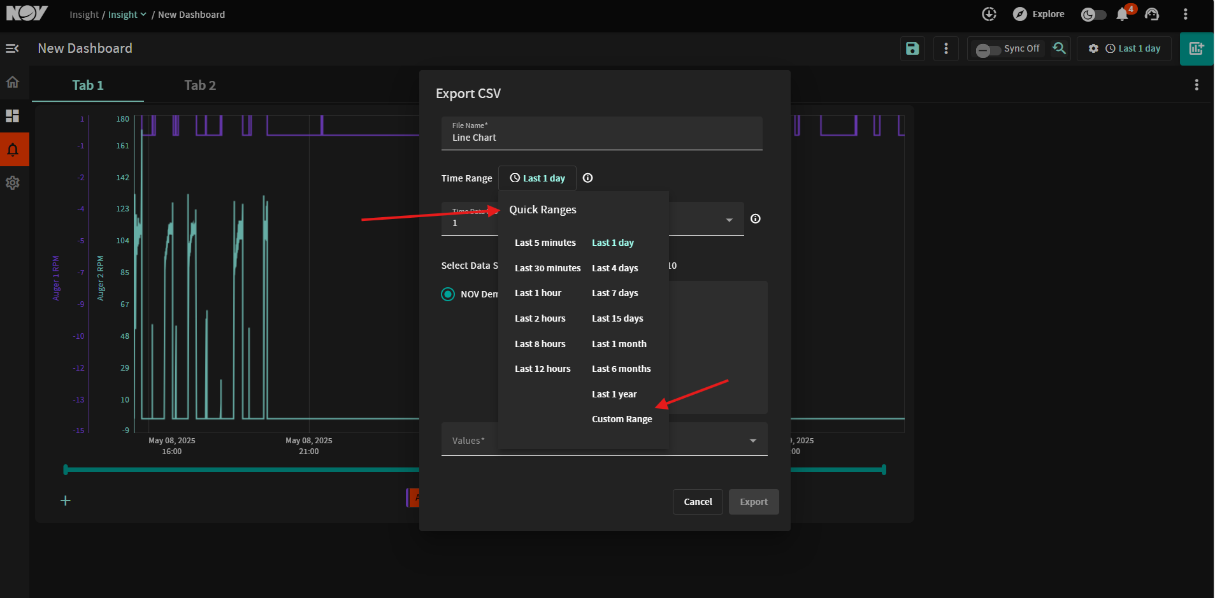Click the info icon beside the Time Data dropdown
Screen dimensions: 1215x598
756,218
